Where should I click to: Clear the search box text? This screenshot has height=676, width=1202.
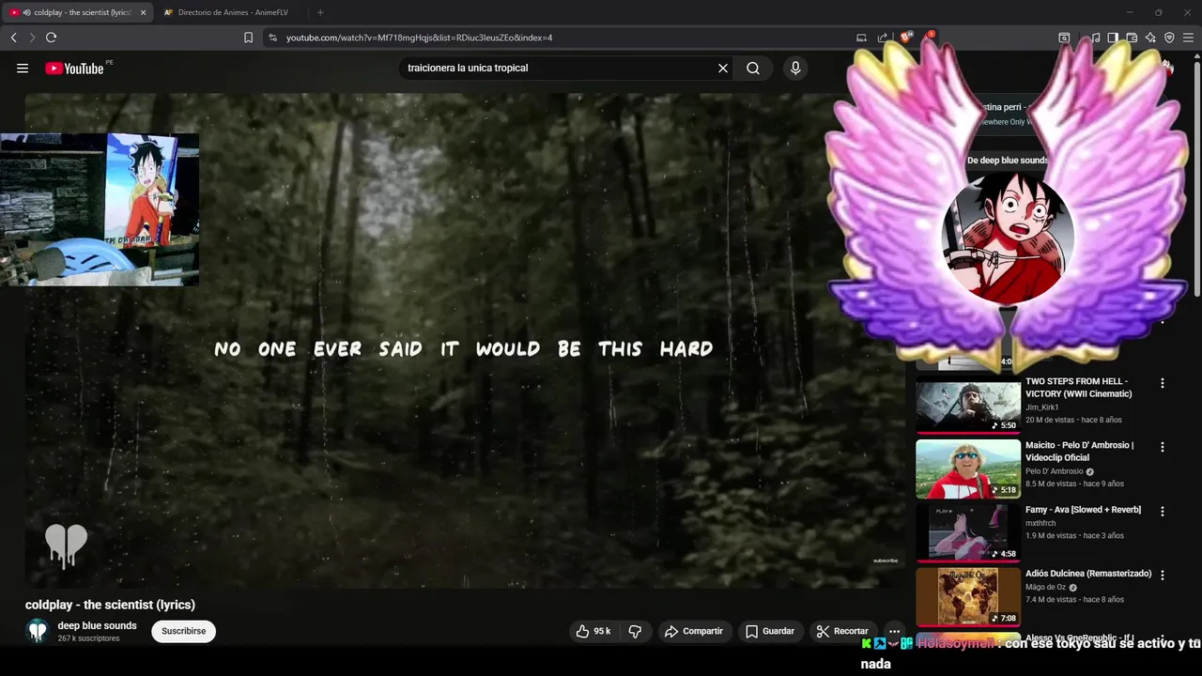coord(723,69)
